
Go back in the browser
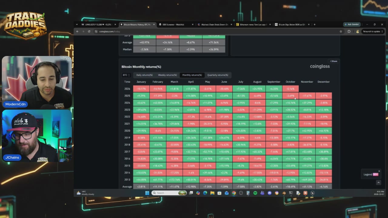click(x=77, y=31)
